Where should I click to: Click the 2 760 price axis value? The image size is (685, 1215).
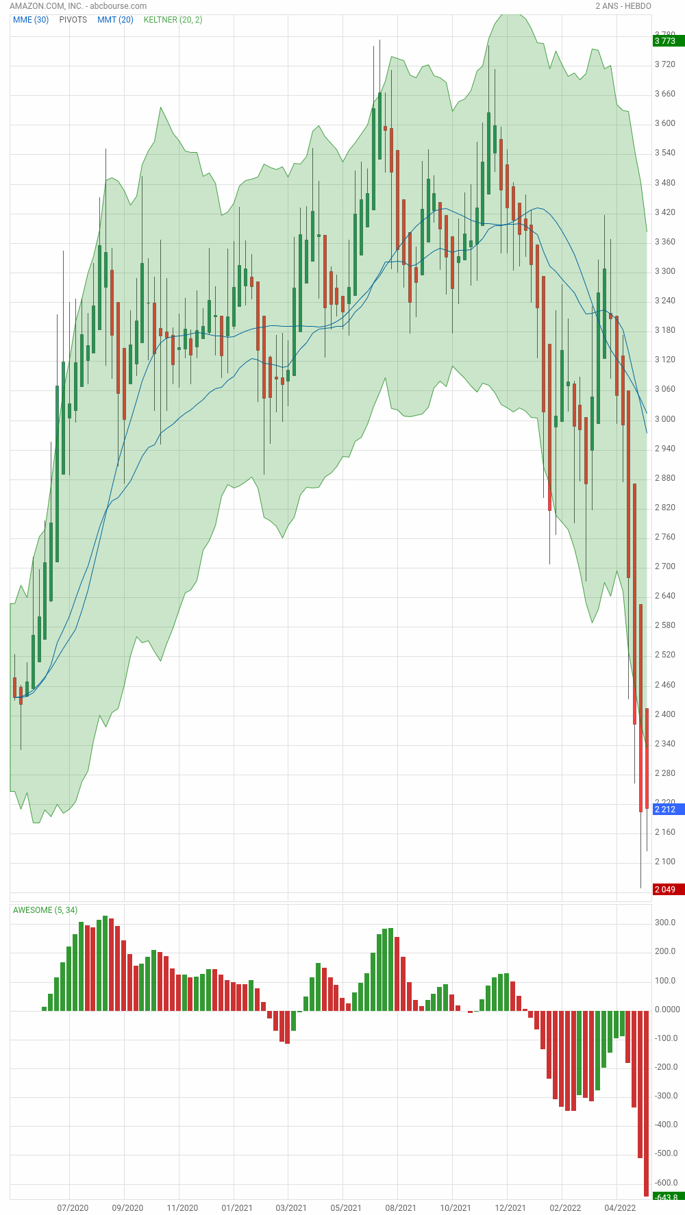tap(665, 537)
